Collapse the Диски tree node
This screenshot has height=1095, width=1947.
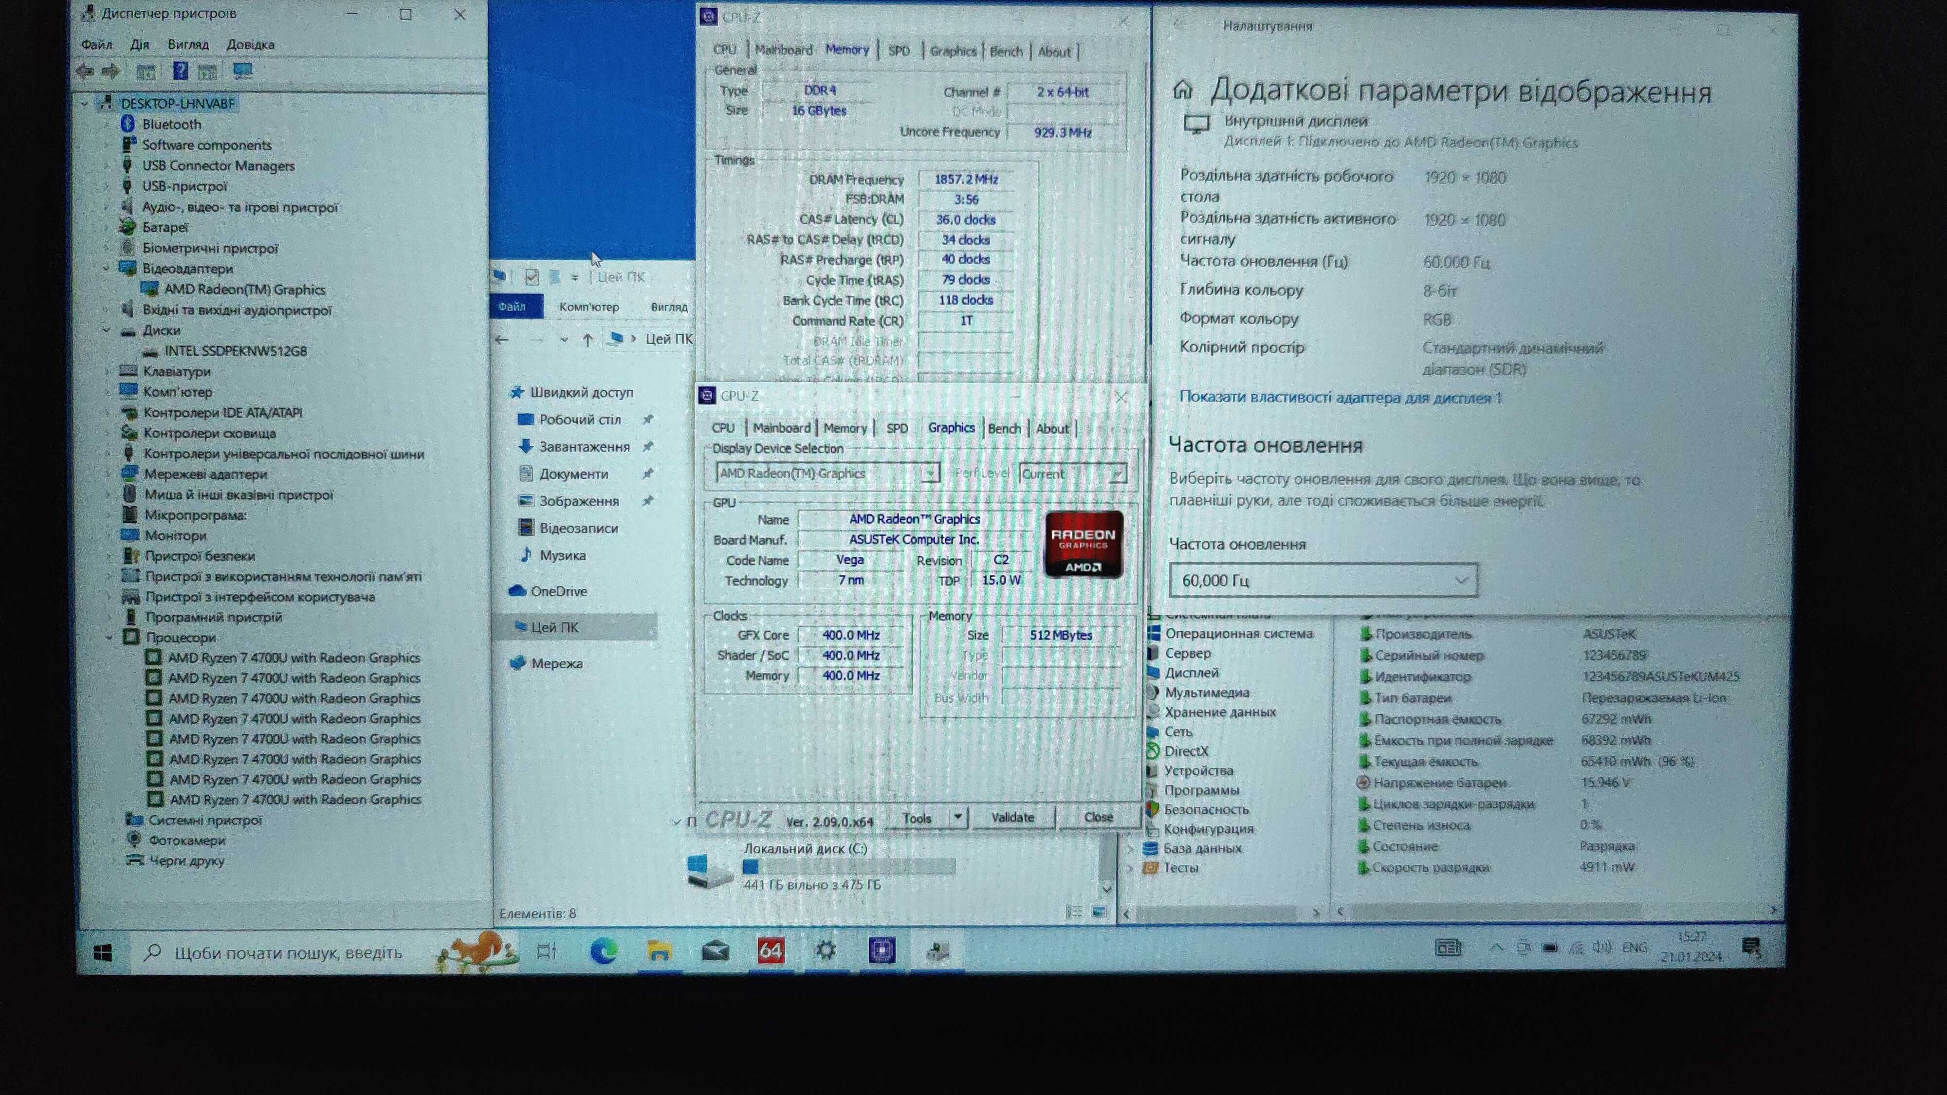(x=107, y=330)
